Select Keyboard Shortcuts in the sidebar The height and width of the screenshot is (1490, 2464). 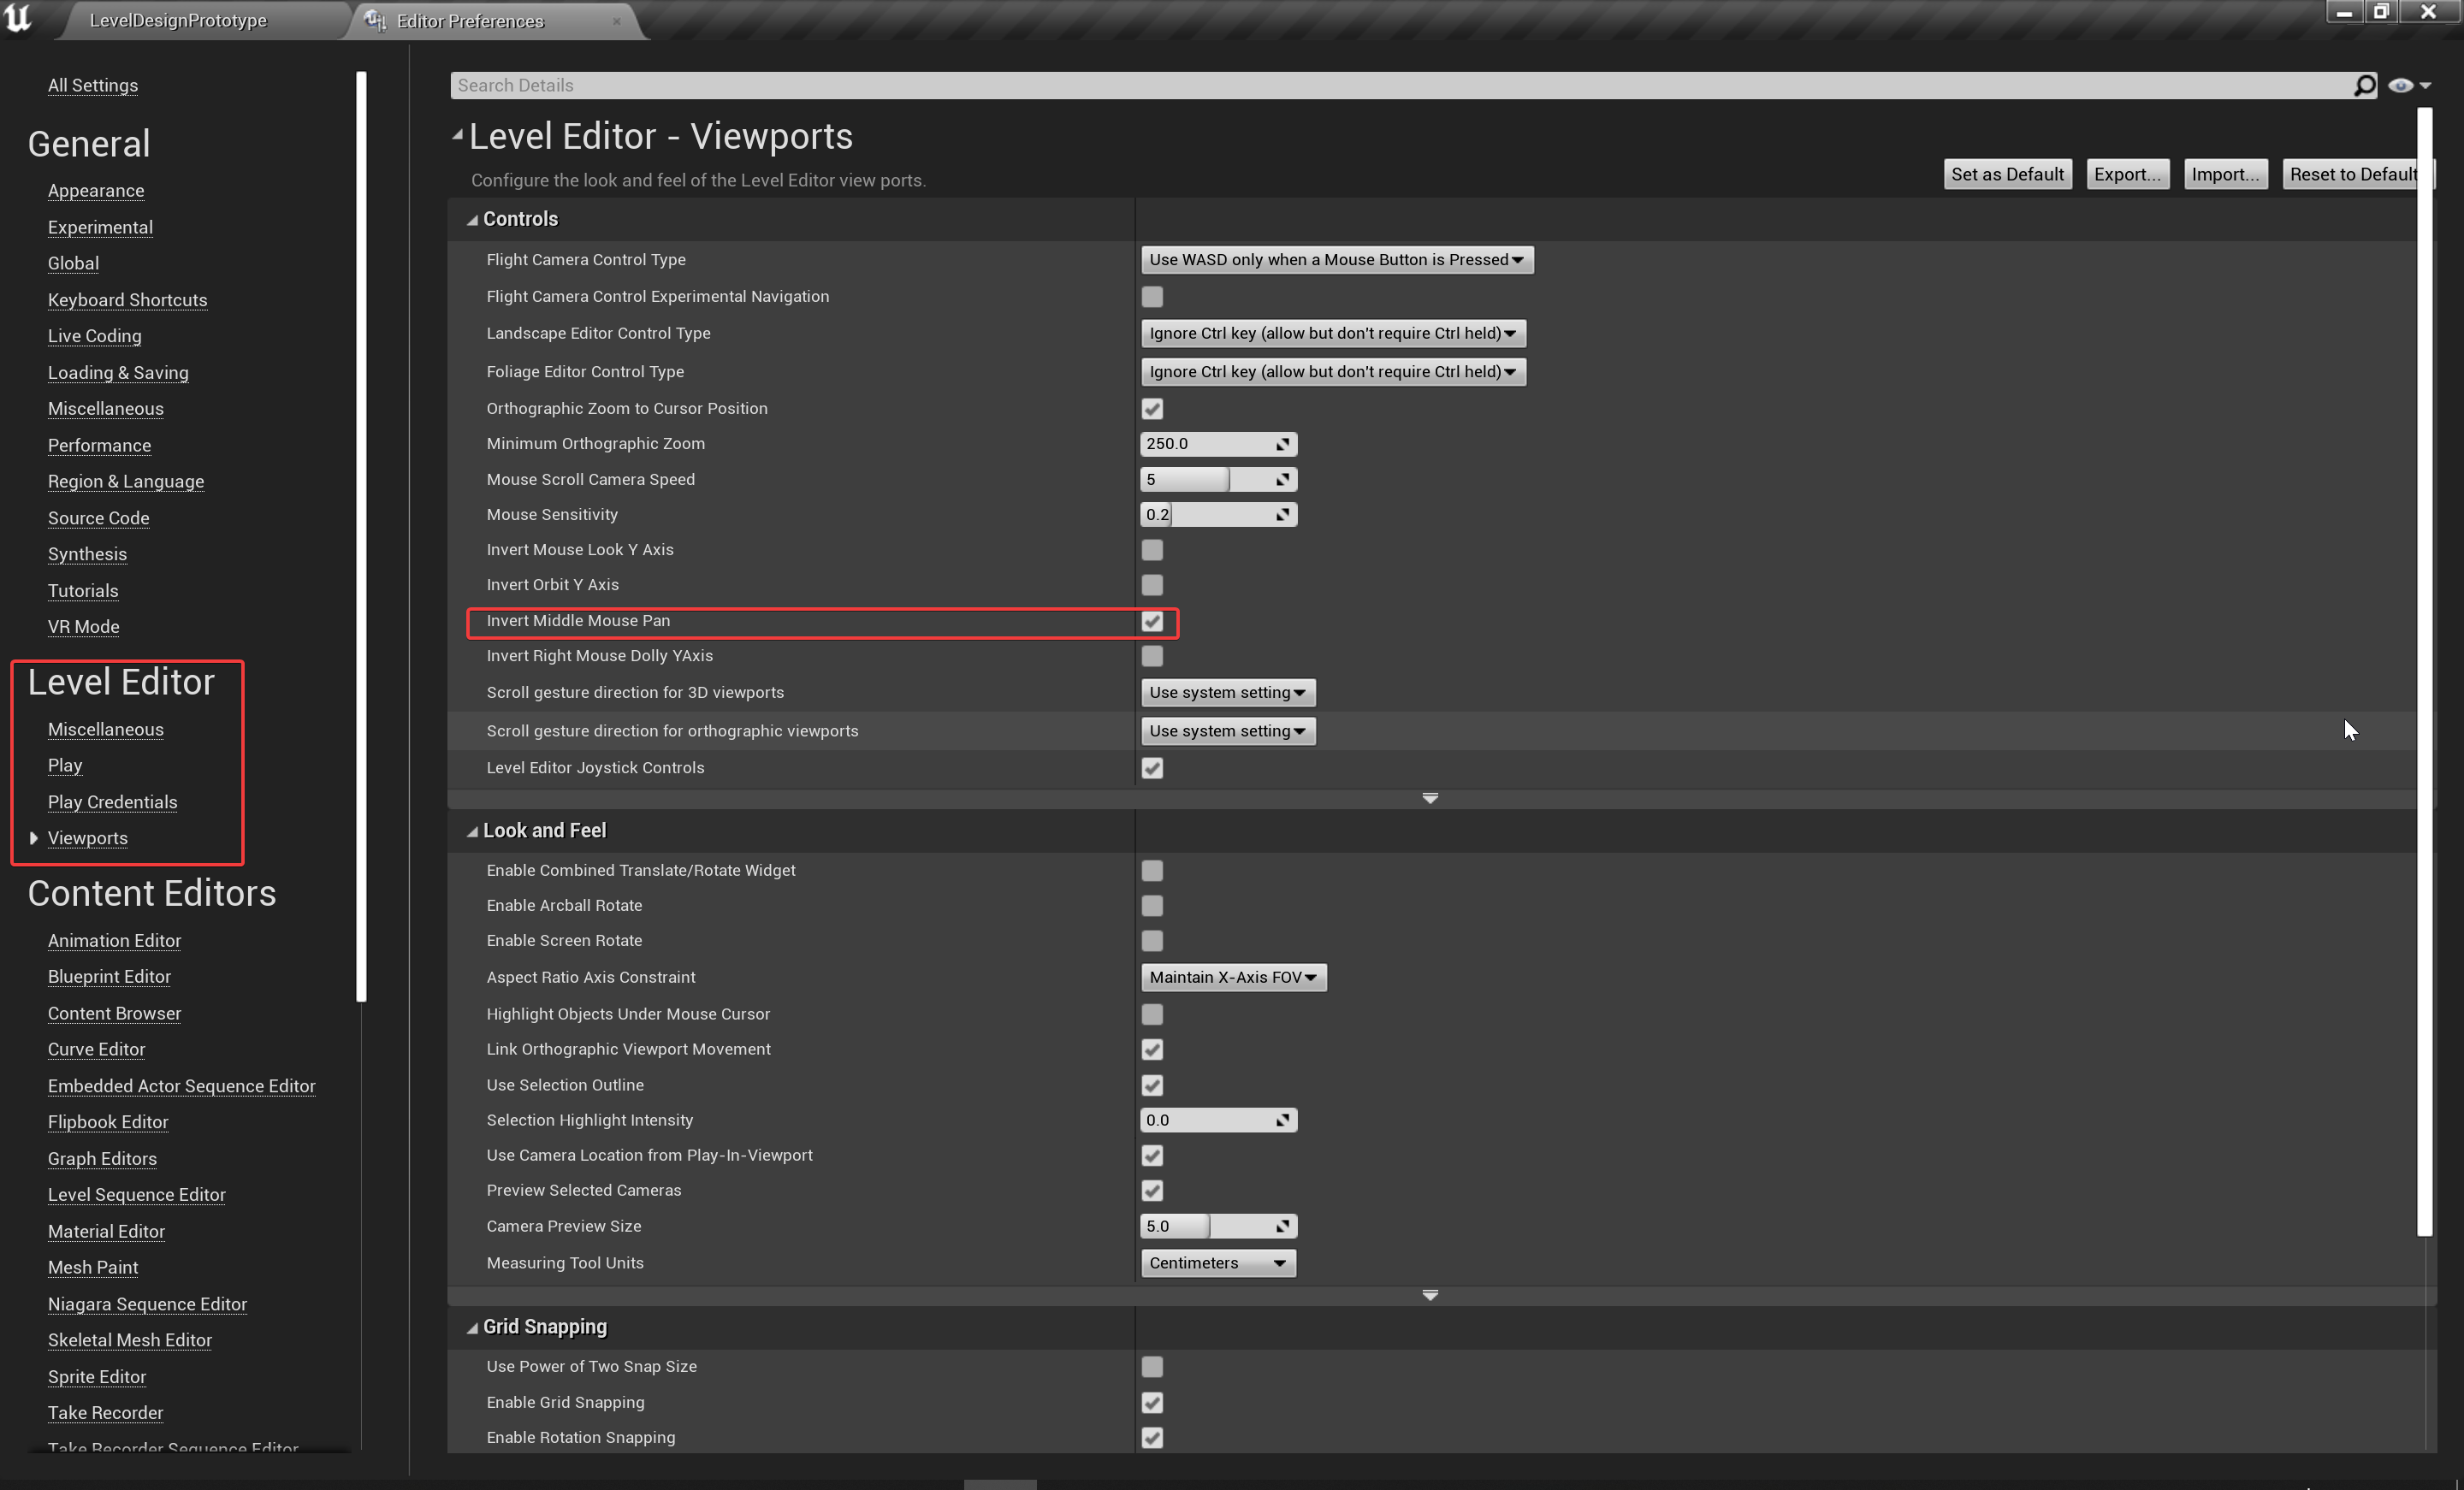point(127,299)
